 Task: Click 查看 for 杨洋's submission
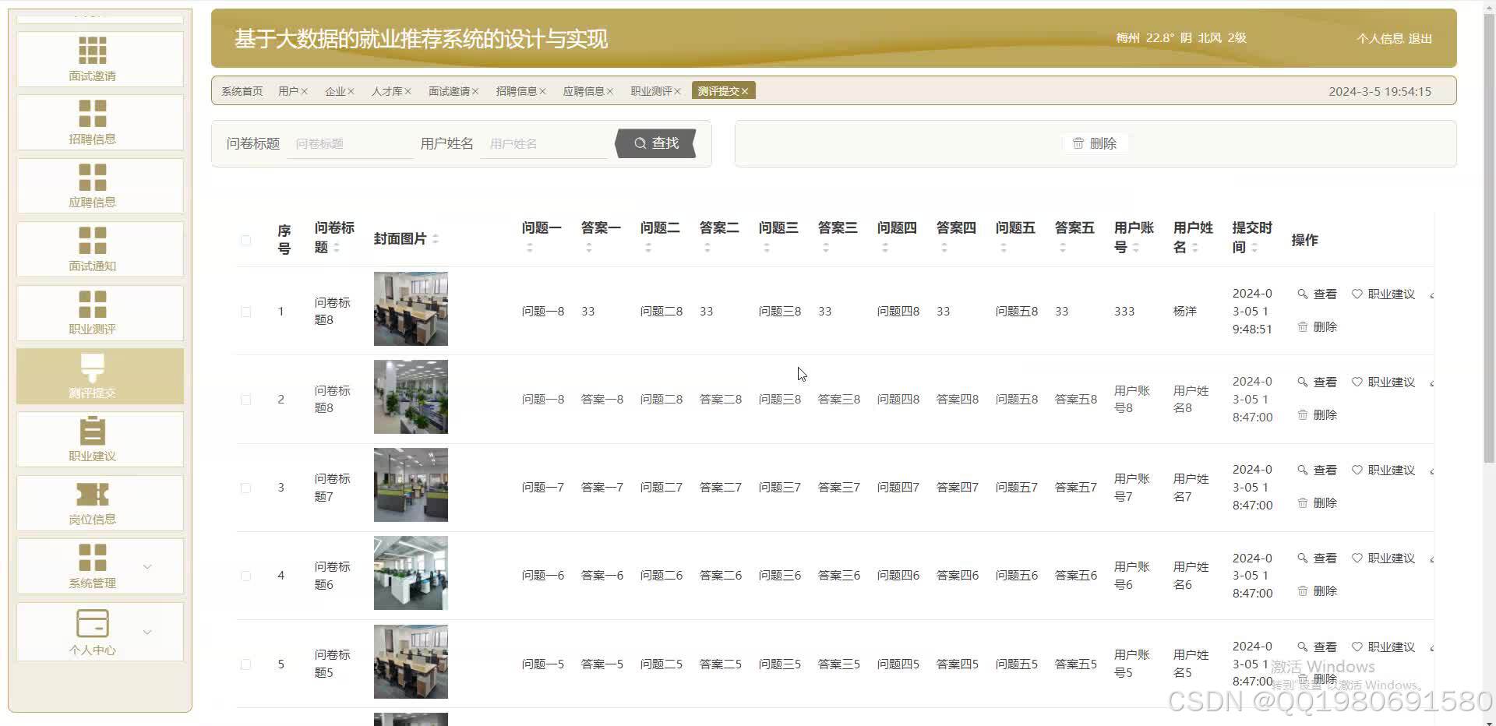click(1318, 294)
